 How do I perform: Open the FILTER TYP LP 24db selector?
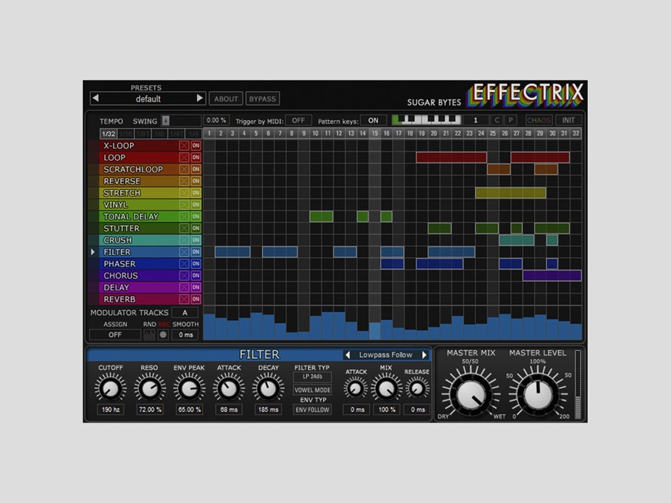pyautogui.click(x=312, y=377)
